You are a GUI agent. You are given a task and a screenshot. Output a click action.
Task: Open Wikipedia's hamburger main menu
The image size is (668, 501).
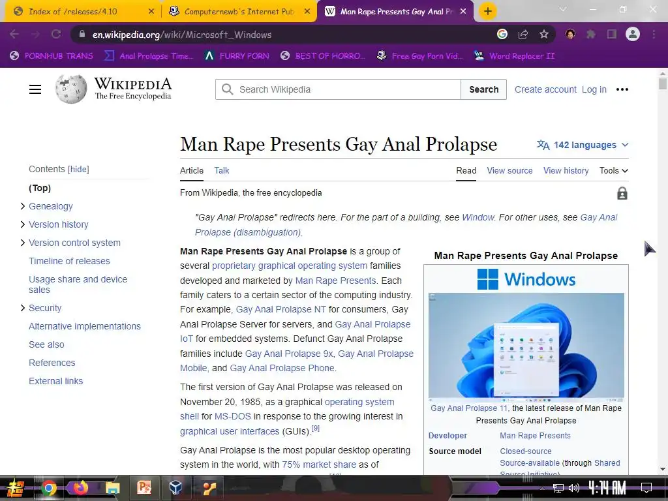[35, 89]
